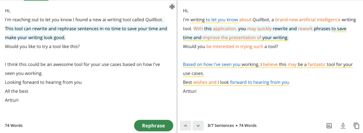Click the orange word "believe" in the output

270,64
